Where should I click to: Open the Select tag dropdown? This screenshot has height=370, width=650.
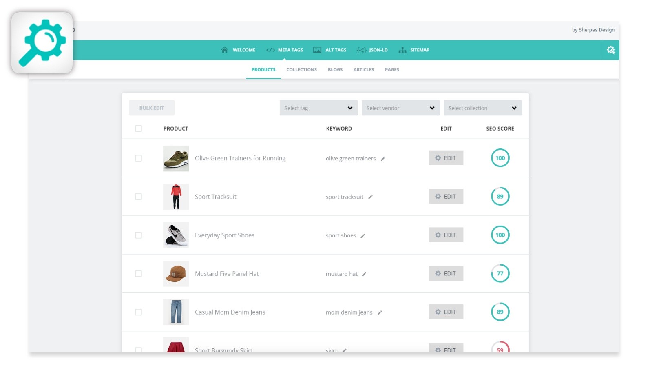318,108
